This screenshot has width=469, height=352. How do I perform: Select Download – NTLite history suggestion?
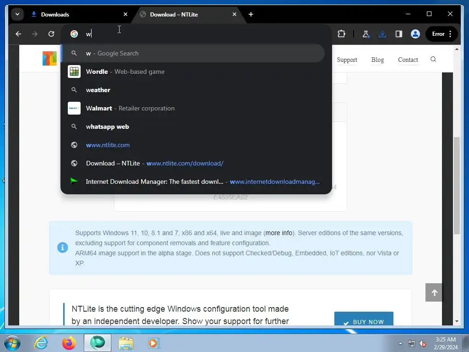[193, 164]
